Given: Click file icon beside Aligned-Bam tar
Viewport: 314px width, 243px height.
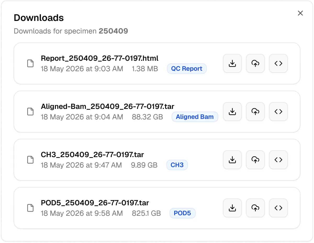Looking at the screenshot, I should click(31, 112).
